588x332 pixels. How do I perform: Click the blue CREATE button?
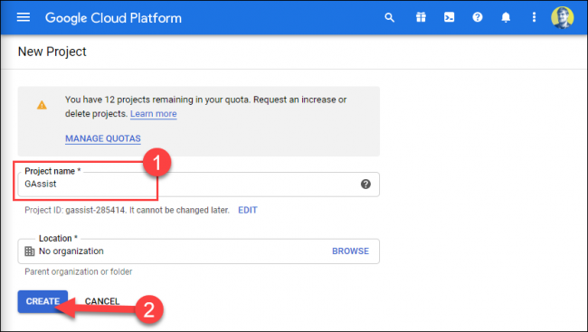[x=43, y=301]
